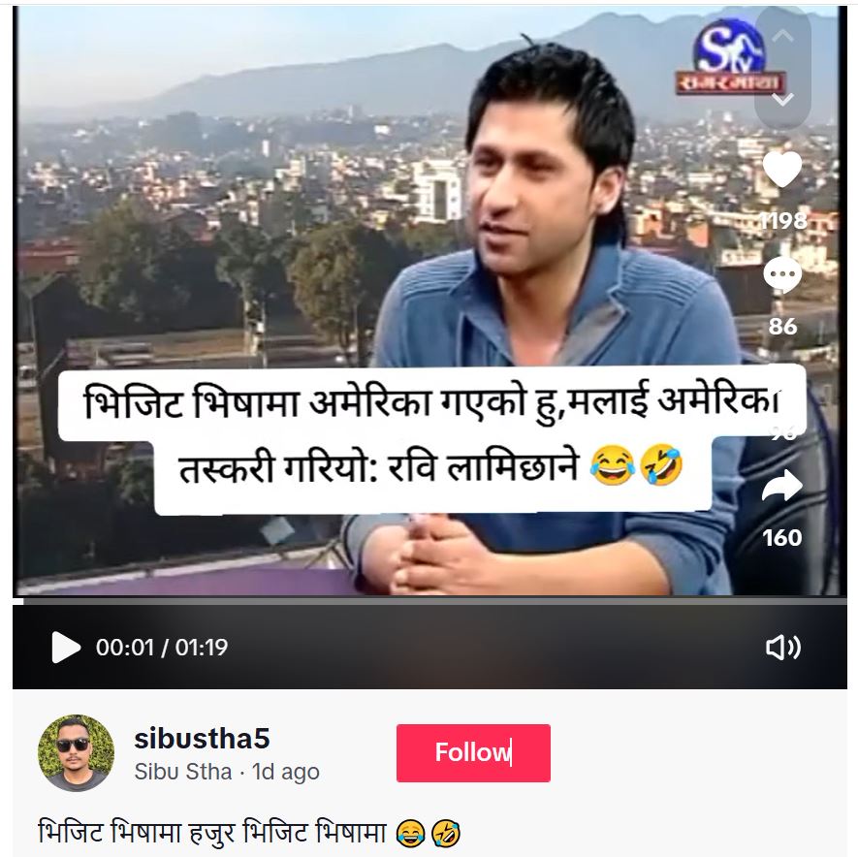This screenshot has width=858, height=857.
Task: Select the '1d ago' post timestamp
Action: coord(286,772)
